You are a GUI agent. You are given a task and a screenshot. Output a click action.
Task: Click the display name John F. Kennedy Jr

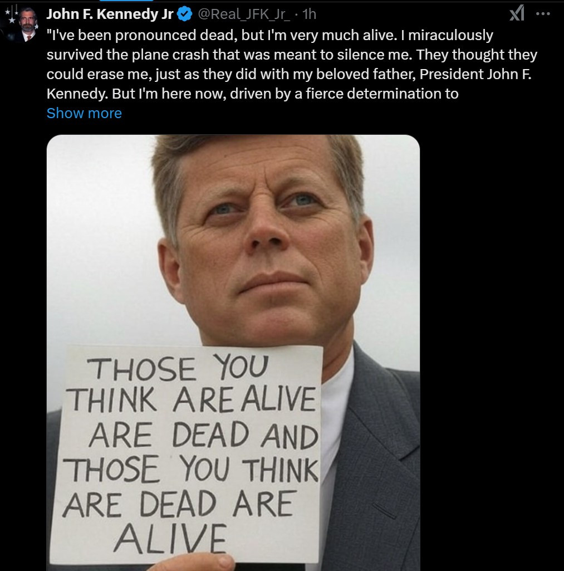(110, 15)
